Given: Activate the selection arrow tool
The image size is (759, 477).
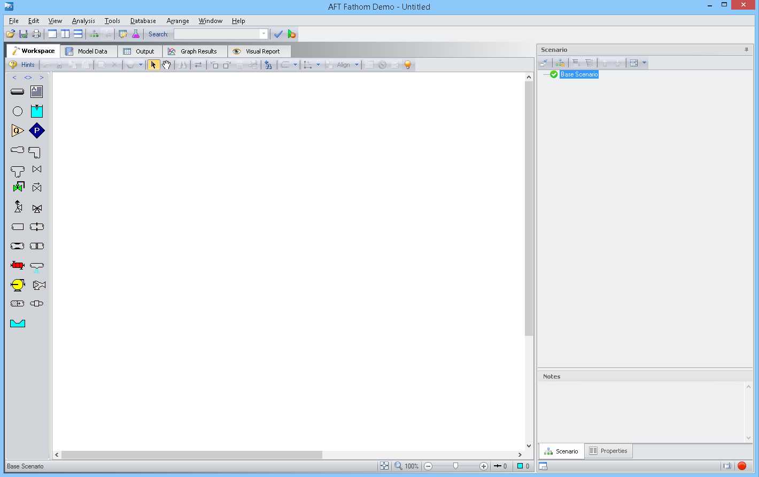Looking at the screenshot, I should tap(153, 65).
